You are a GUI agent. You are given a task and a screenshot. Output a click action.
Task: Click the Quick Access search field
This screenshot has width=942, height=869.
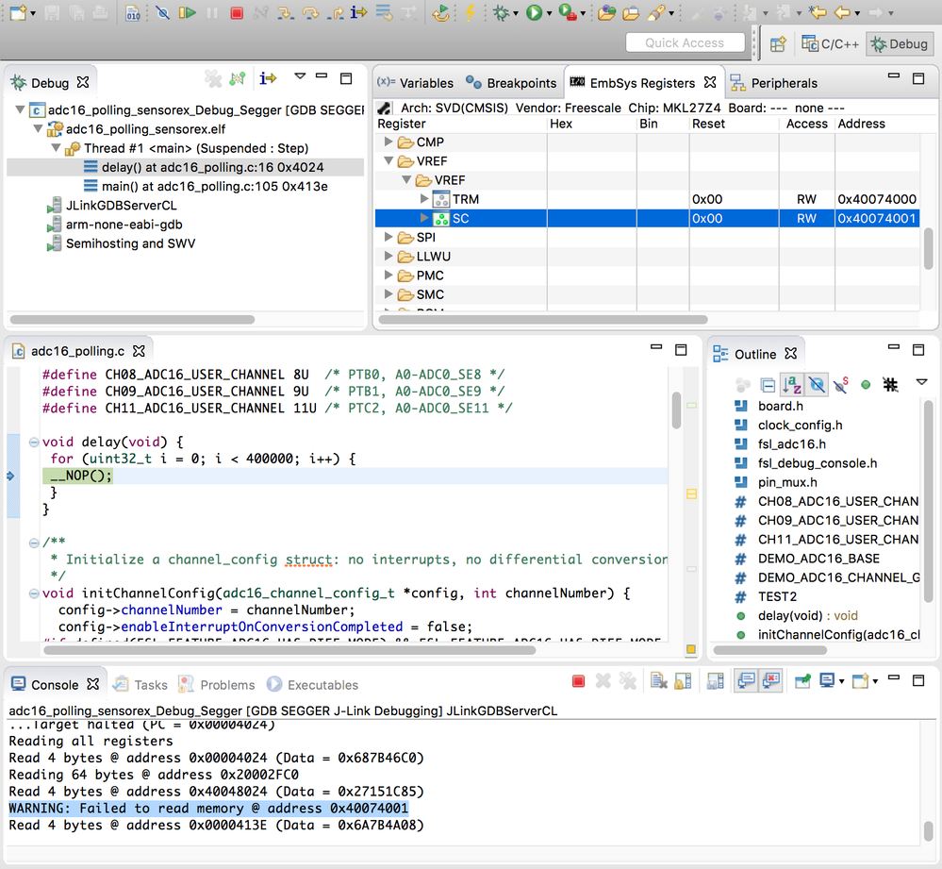(685, 43)
